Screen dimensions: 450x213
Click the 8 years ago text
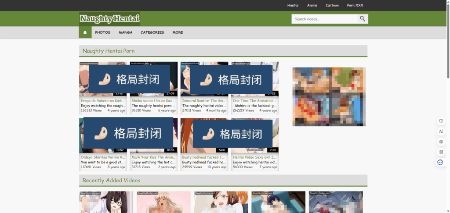pyautogui.click(x=116, y=167)
